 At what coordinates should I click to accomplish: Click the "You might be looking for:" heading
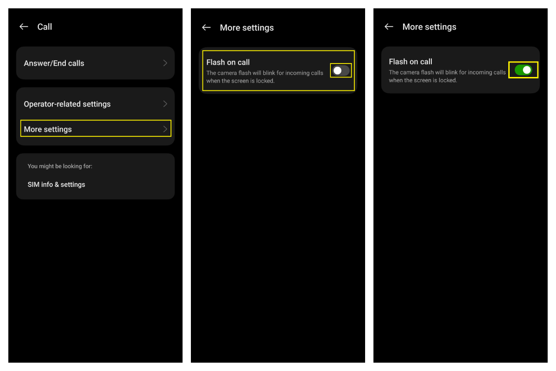pyautogui.click(x=60, y=166)
